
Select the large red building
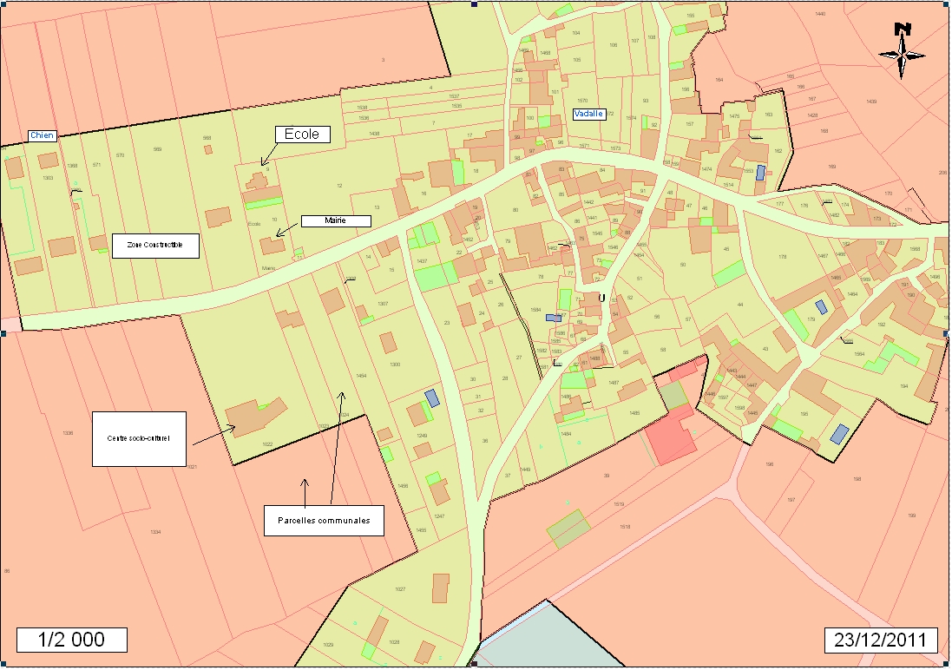670,437
